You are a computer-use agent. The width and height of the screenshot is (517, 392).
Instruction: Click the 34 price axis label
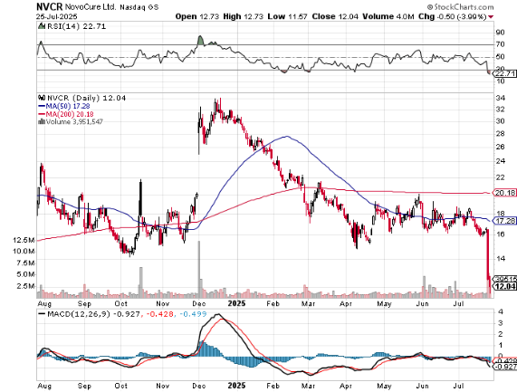(501, 98)
